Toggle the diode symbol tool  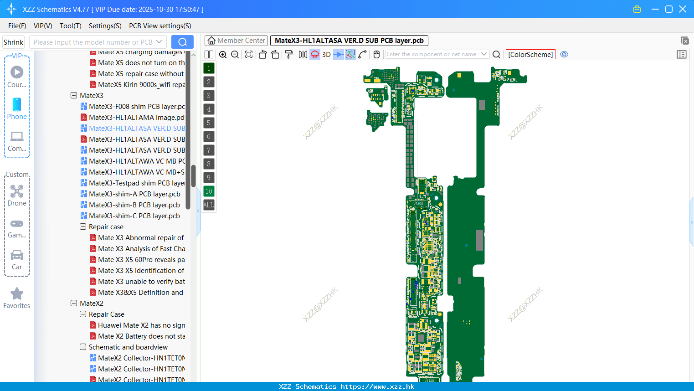[339, 54]
